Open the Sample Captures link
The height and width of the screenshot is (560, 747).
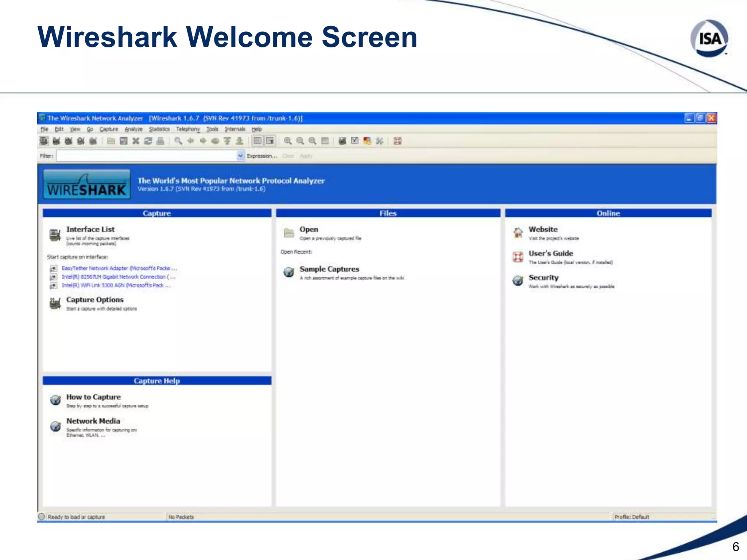point(329,269)
